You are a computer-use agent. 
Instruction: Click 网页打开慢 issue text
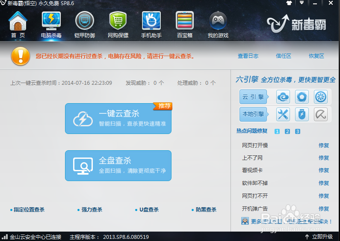pos(255,145)
